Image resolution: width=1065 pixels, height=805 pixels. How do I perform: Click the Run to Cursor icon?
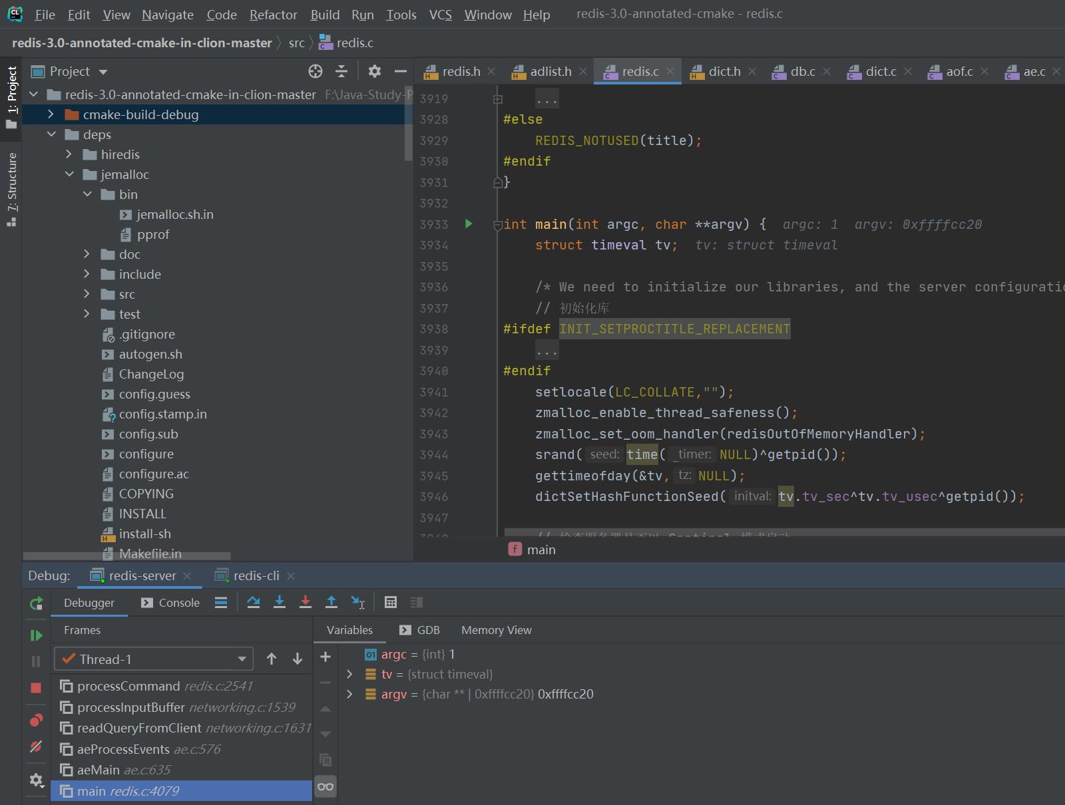click(358, 603)
